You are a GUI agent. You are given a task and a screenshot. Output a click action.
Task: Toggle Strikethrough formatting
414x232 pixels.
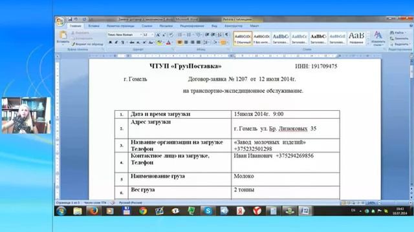click(132, 43)
